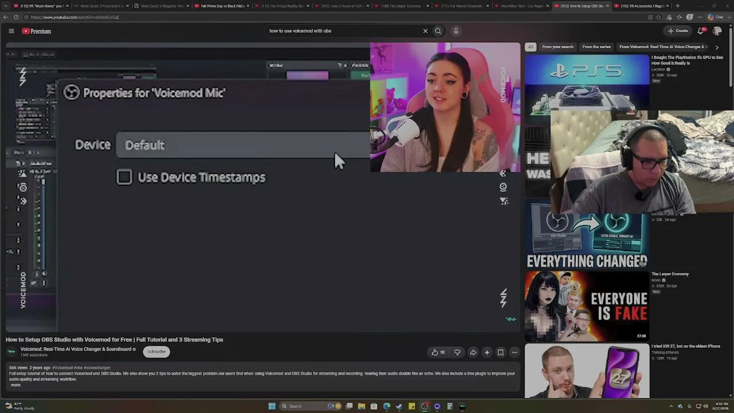The image size is (734, 413).
Task: Click the taskbar clock and date
Action: 721,406
